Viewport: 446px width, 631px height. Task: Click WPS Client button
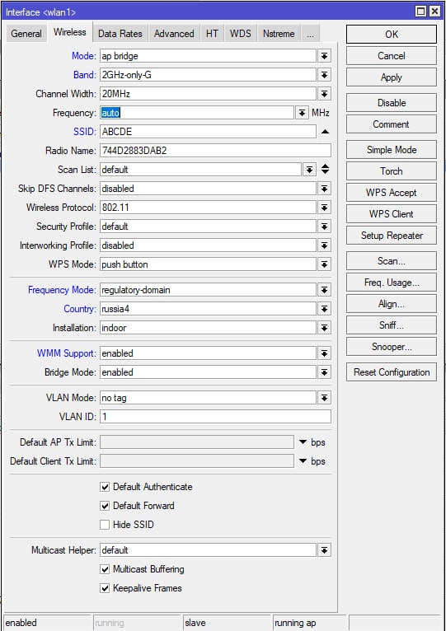click(x=392, y=213)
